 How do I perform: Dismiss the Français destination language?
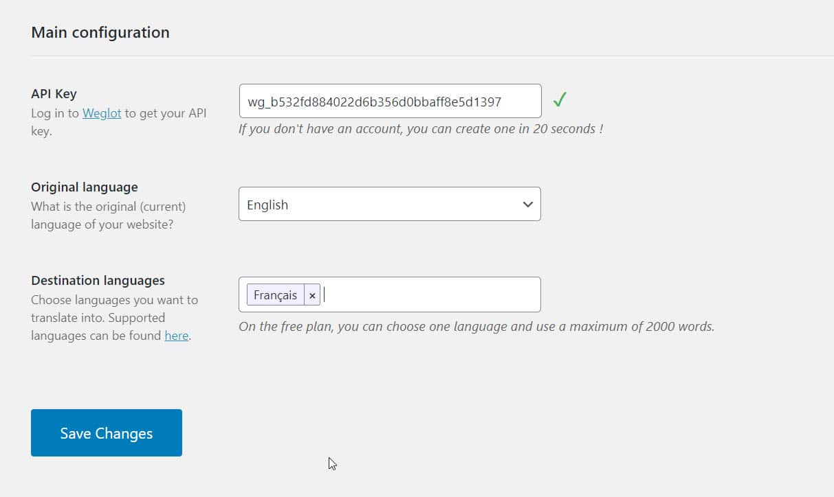(313, 294)
